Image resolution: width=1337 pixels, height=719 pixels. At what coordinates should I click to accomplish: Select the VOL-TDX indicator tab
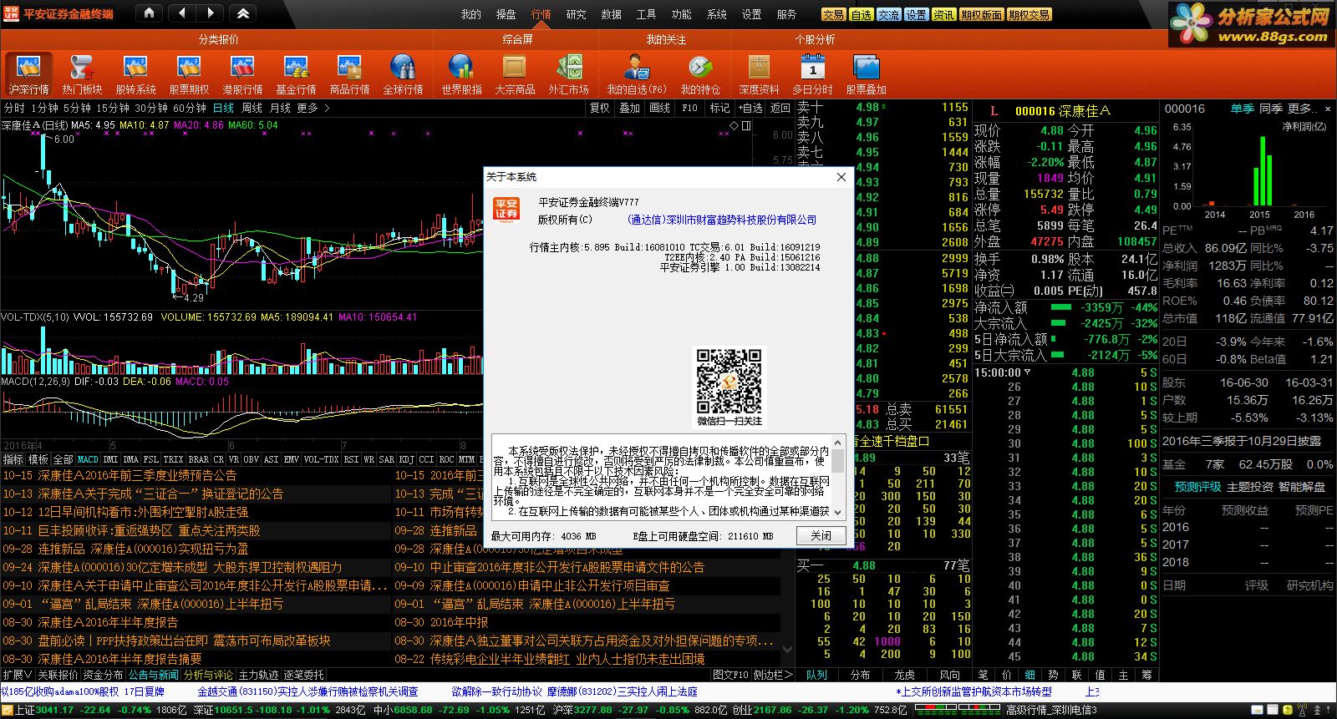point(321,459)
